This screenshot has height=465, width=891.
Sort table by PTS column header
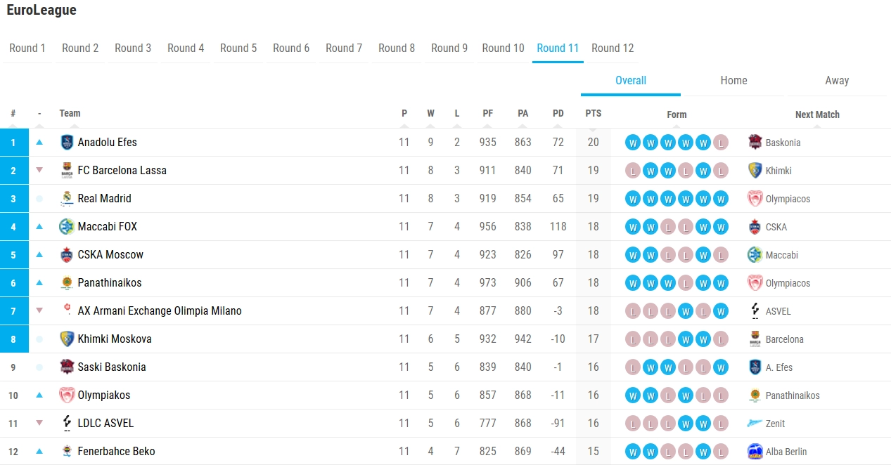594,113
